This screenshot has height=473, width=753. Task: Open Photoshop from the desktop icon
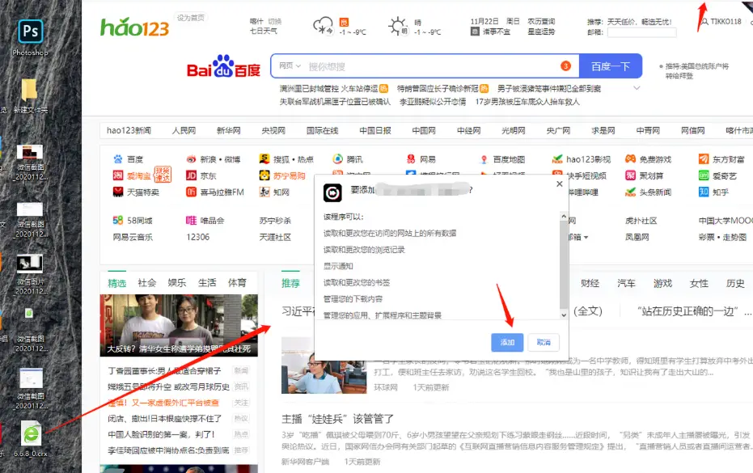[x=30, y=32]
